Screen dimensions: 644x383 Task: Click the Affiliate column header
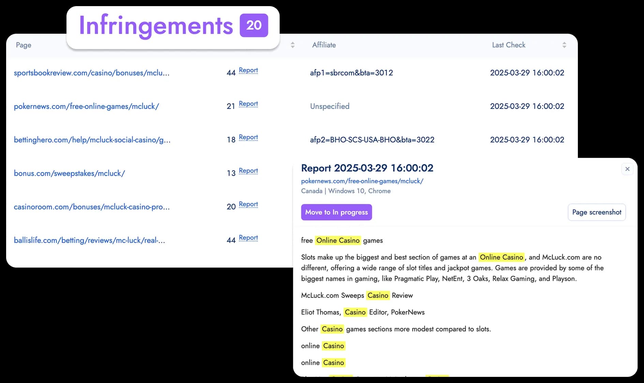[x=324, y=45]
